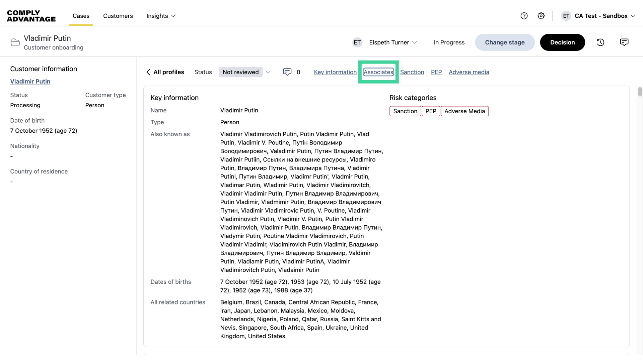643x361 pixels.
Task: Click the profile comments bubble icon
Action: point(287,72)
